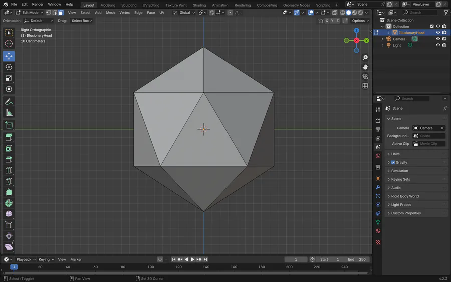The height and width of the screenshot is (282, 451).
Task: Activate the Rotate tool
Action: [9, 67]
